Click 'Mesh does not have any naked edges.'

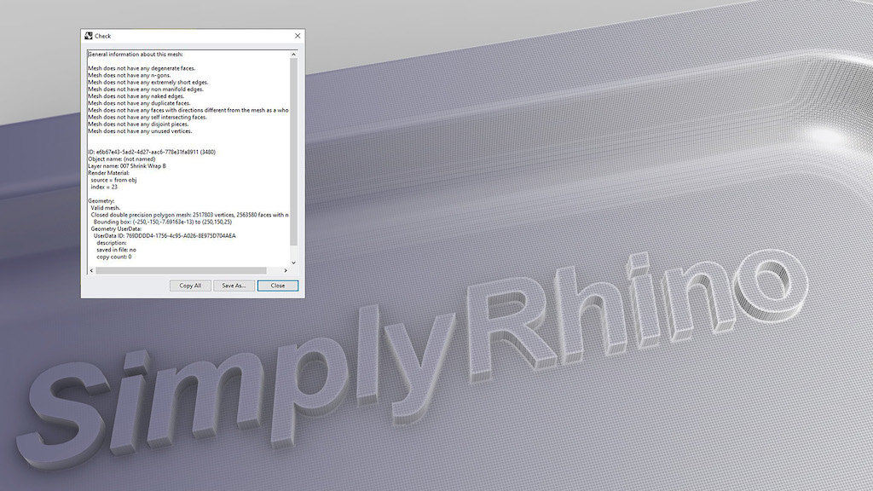point(136,96)
